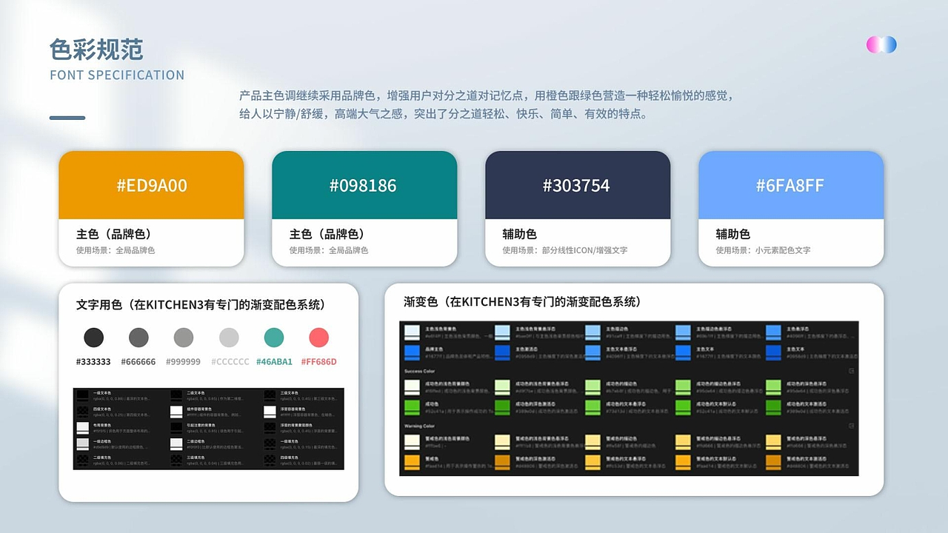This screenshot has width=948, height=533.
Task: Select the circle swatch above #999999
Action: pos(184,338)
